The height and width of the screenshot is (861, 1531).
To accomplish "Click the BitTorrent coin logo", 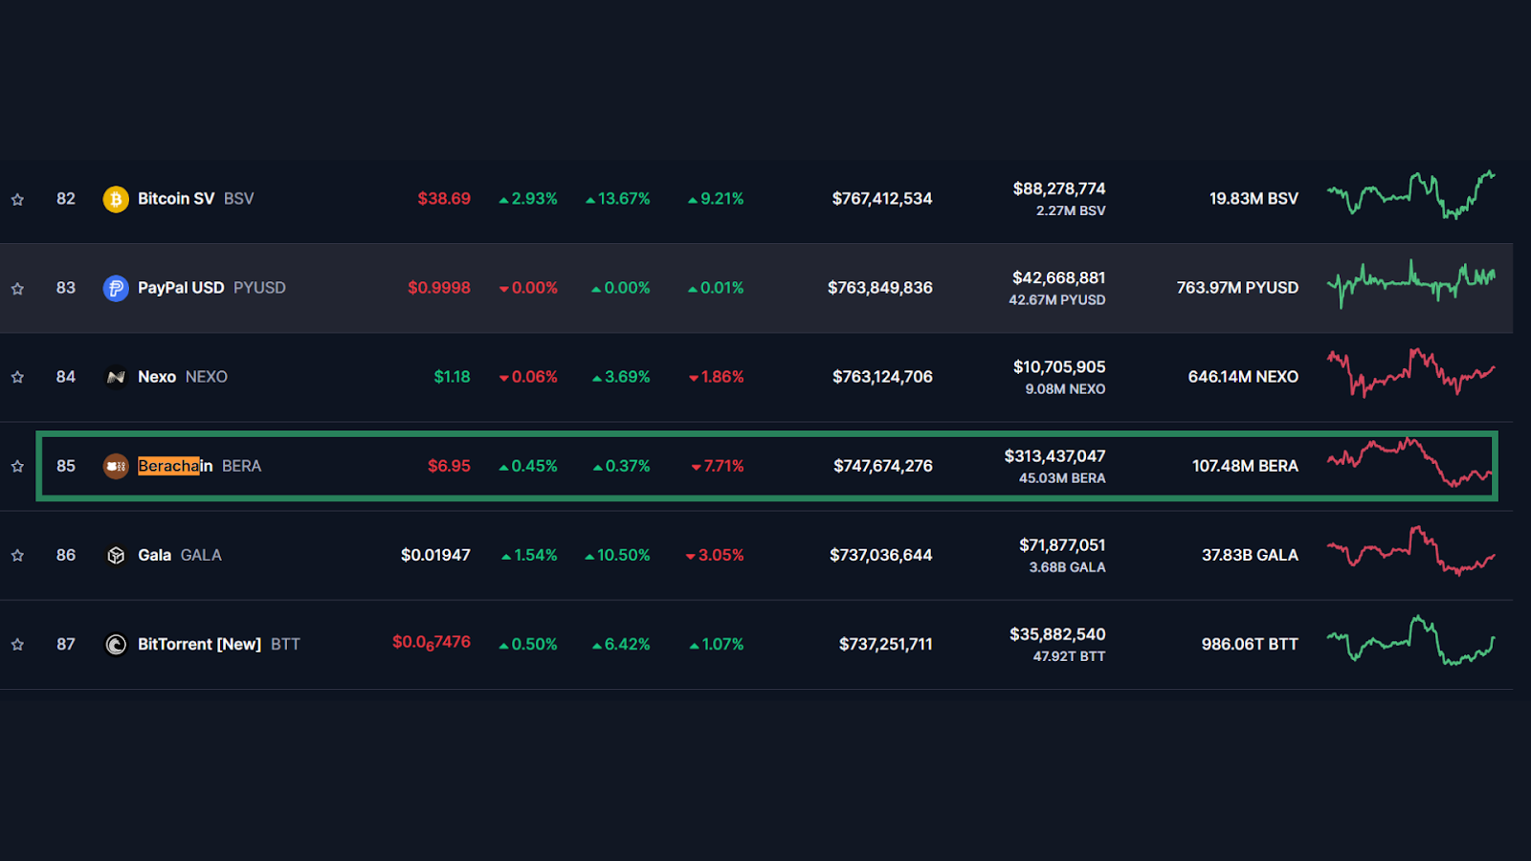I will (x=115, y=644).
